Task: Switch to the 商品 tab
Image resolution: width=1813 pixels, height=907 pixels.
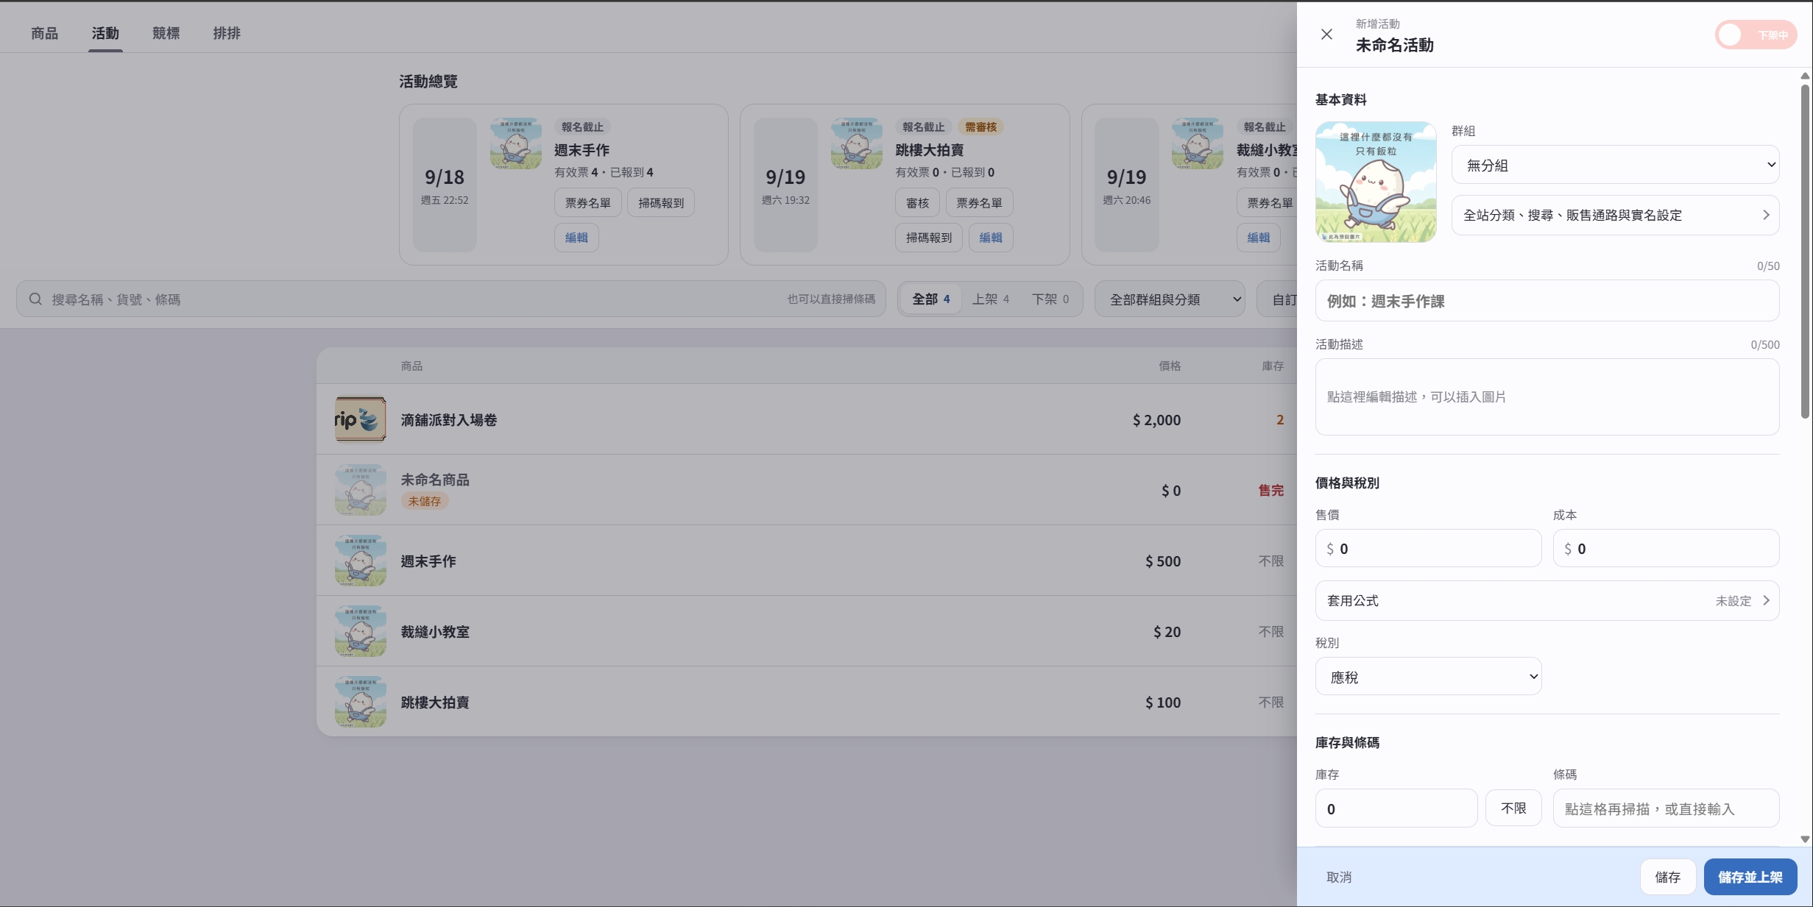Action: [x=44, y=33]
